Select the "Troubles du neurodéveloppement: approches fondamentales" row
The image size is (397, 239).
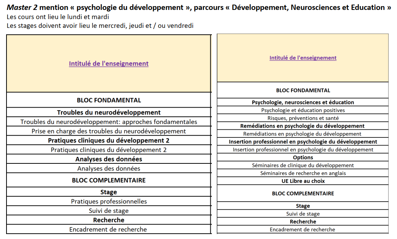point(109,122)
